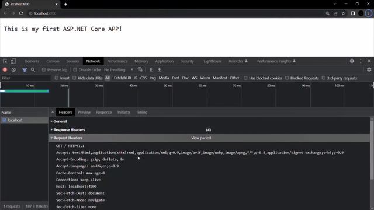Filter requests by Doc type
The width and height of the screenshot is (374, 210).
point(185,78)
